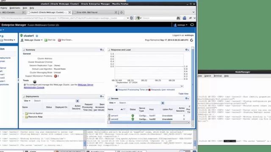Open the Response and Load gear menu
Viewport: 271px width, 152px height.
pos(187,50)
